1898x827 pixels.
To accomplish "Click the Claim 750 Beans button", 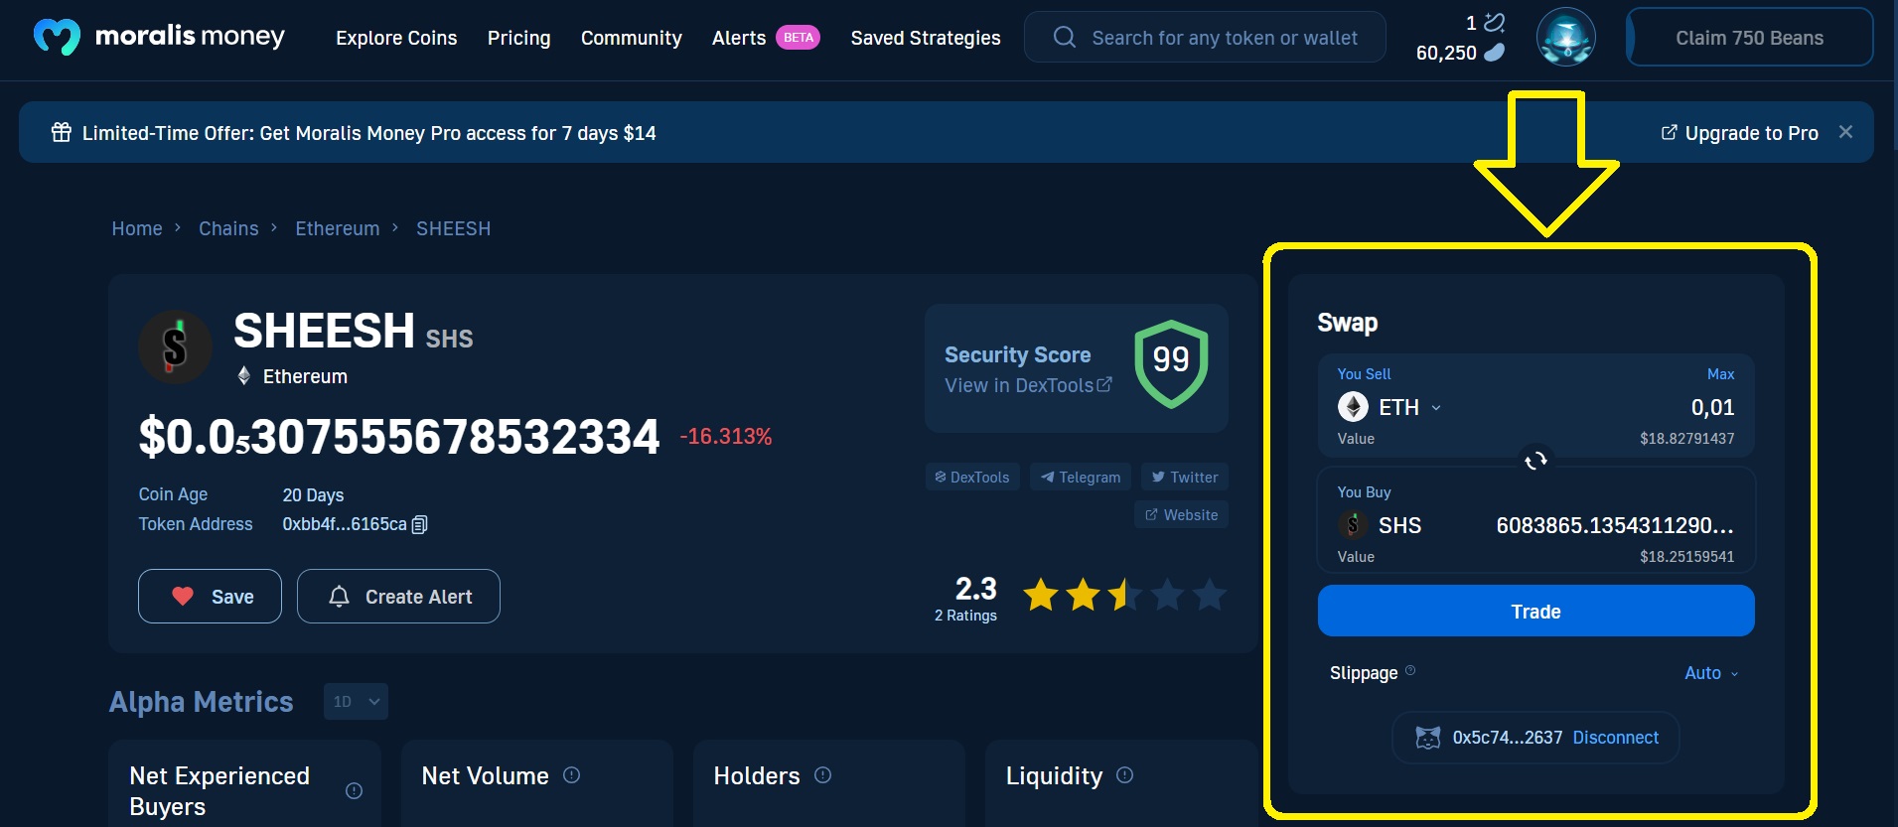I will (x=1749, y=38).
